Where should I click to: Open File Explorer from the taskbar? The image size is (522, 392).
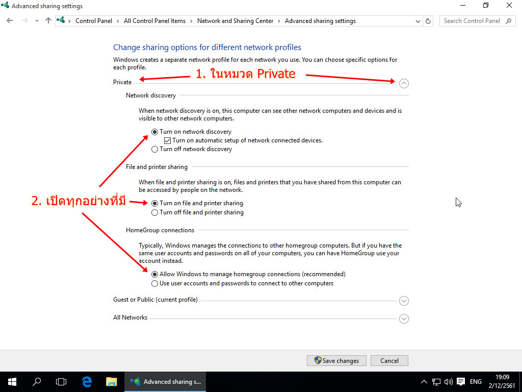tap(111, 381)
